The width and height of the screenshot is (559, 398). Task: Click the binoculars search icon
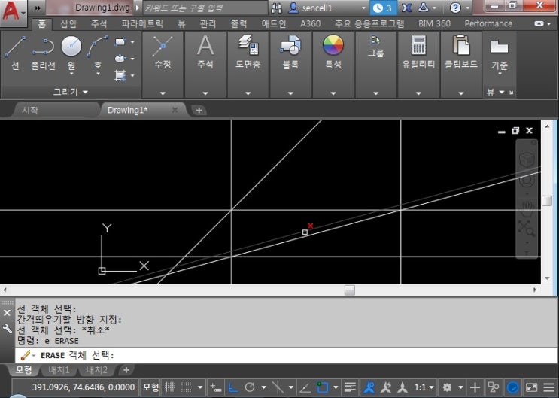(276, 8)
